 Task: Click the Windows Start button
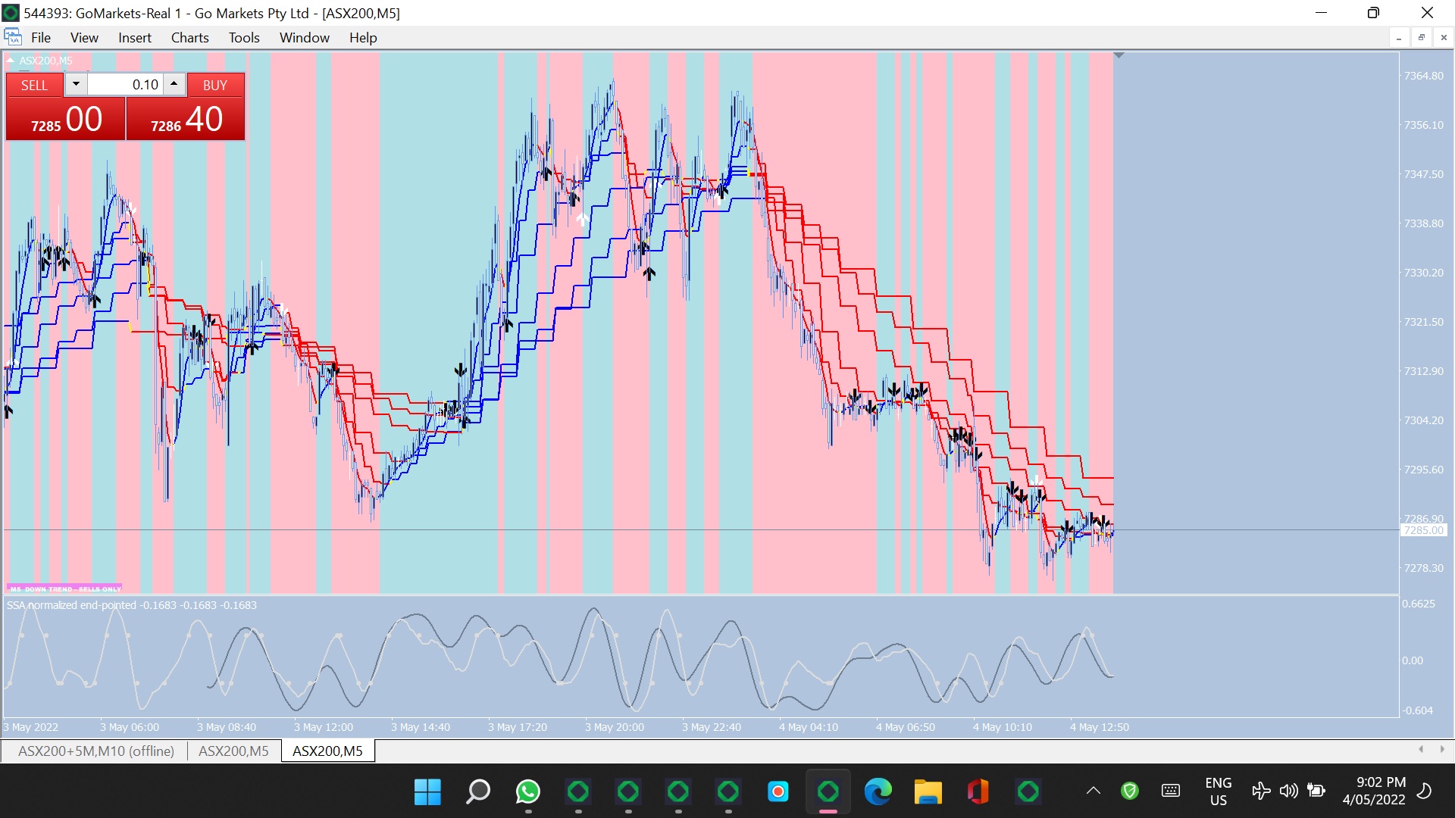427,792
